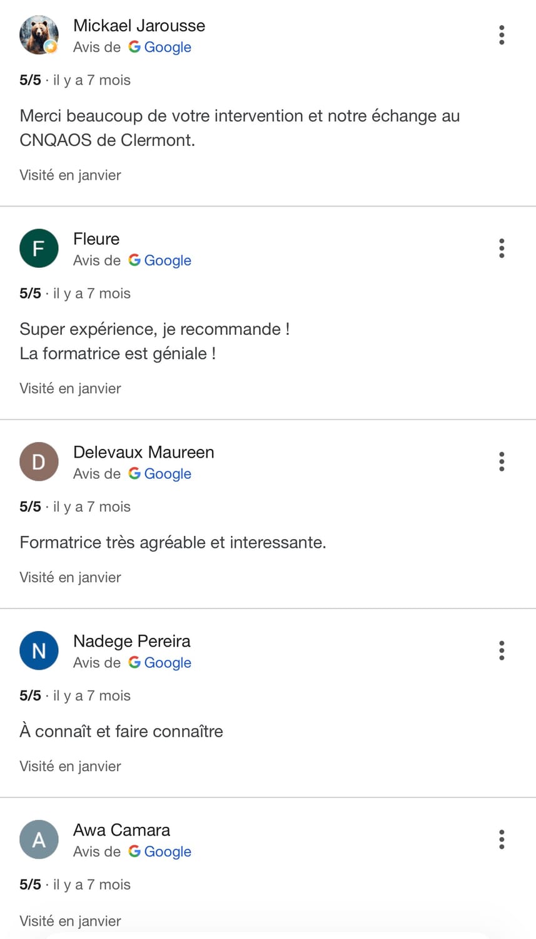Open Google link under Fleure's name
536x939 pixels.
160,261
